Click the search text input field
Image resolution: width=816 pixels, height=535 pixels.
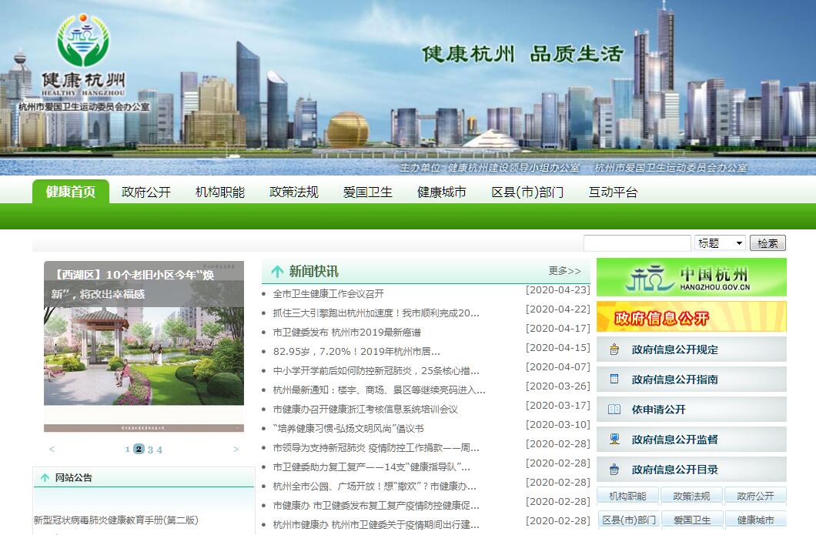pos(637,243)
